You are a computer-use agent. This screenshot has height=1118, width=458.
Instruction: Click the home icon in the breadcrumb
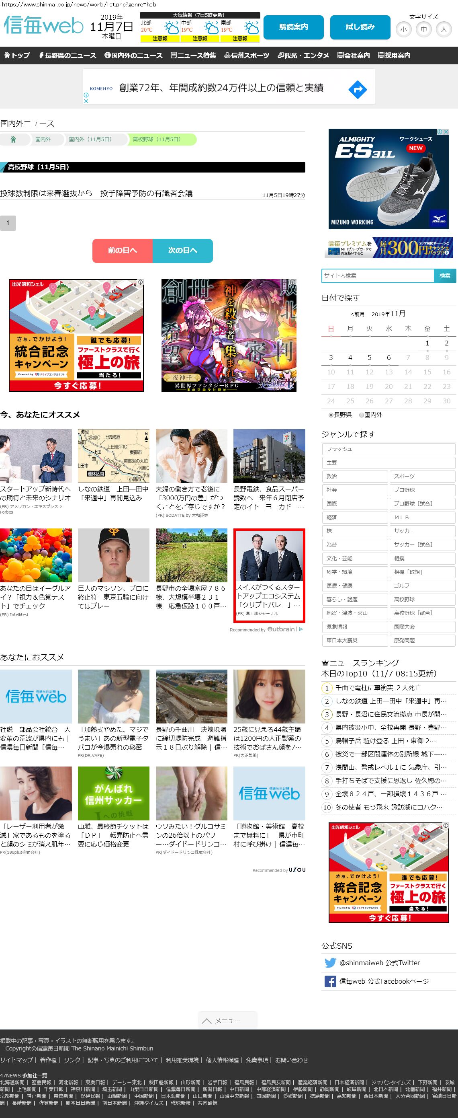click(x=13, y=139)
